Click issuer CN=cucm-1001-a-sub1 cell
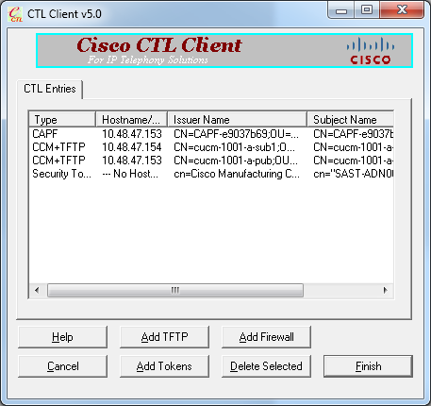This screenshot has width=431, height=406. point(234,147)
